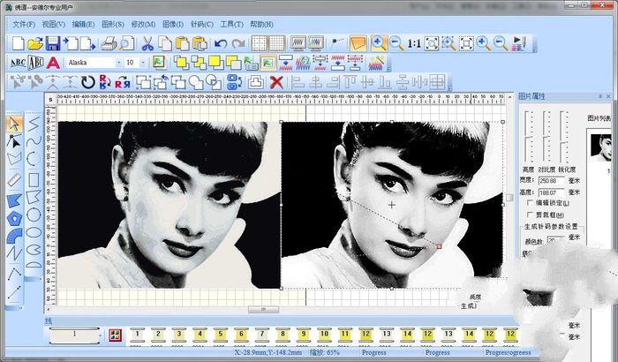The height and width of the screenshot is (362, 618).
Task: Select the boxed ABC envelope text tool
Action: click(x=36, y=63)
